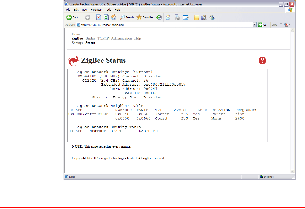This screenshot has height=209, width=305.
Task: Open the Administration navigation link
Action: [x=121, y=38]
